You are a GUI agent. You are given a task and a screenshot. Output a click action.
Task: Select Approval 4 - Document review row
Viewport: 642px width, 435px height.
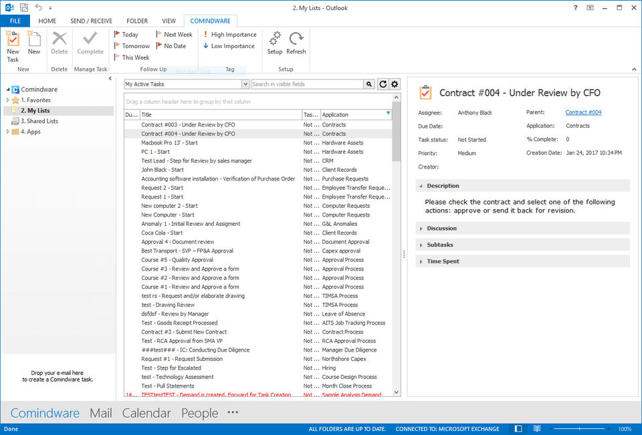point(258,242)
